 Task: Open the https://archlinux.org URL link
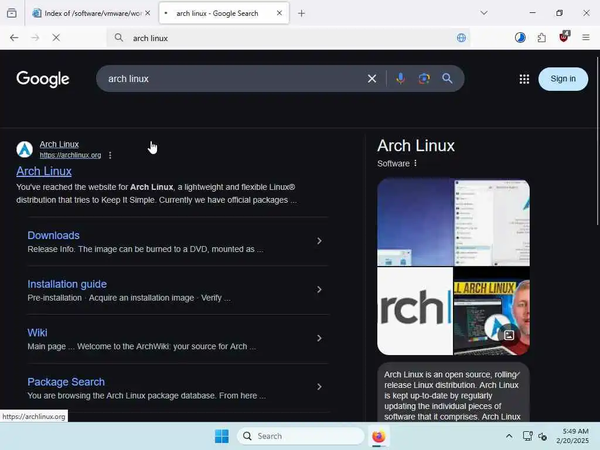tap(70, 155)
